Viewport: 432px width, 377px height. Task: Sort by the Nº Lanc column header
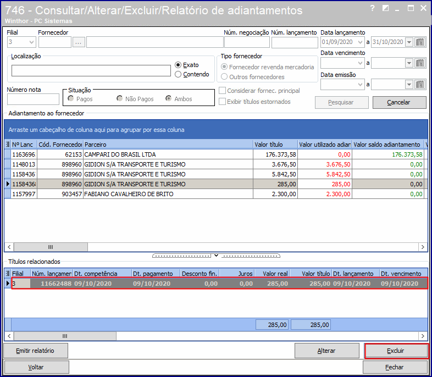(24, 145)
